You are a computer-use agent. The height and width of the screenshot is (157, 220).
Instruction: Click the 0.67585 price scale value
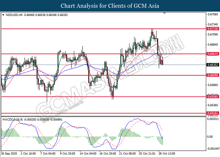click(x=213, y=14)
